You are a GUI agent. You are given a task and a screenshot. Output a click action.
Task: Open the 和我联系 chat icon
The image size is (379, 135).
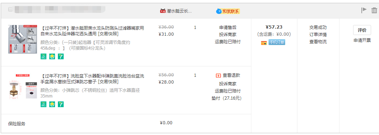219,11
